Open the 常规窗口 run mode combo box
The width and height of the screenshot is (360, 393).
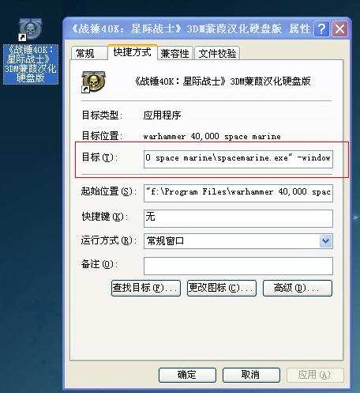238,241
